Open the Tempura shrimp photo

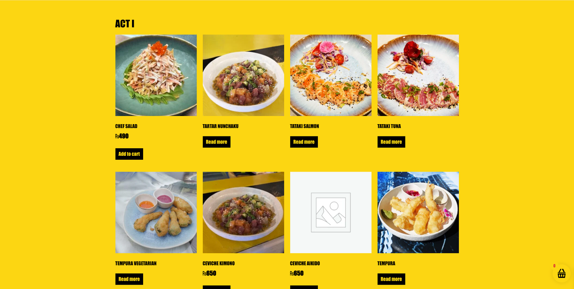418,213
